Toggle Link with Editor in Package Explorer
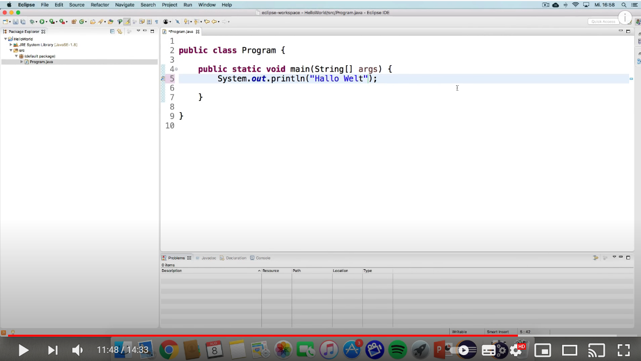The height and width of the screenshot is (361, 641). point(119,31)
